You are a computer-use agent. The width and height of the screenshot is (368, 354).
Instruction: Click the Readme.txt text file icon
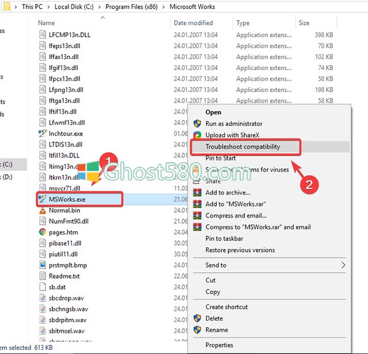pyautogui.click(x=43, y=276)
